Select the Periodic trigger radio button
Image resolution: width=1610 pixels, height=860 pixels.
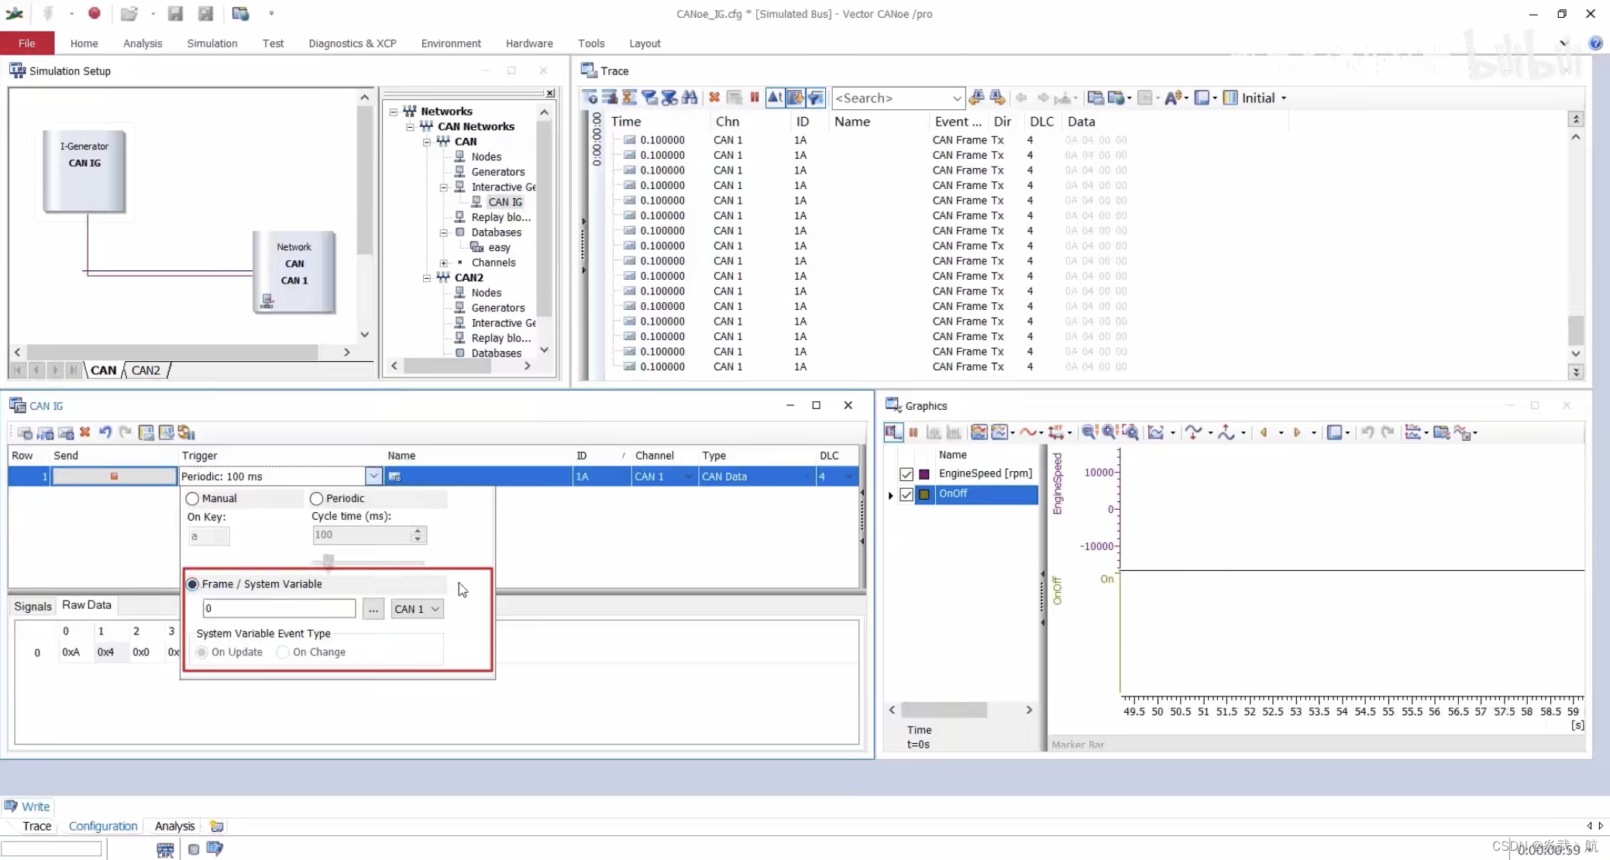(x=317, y=498)
